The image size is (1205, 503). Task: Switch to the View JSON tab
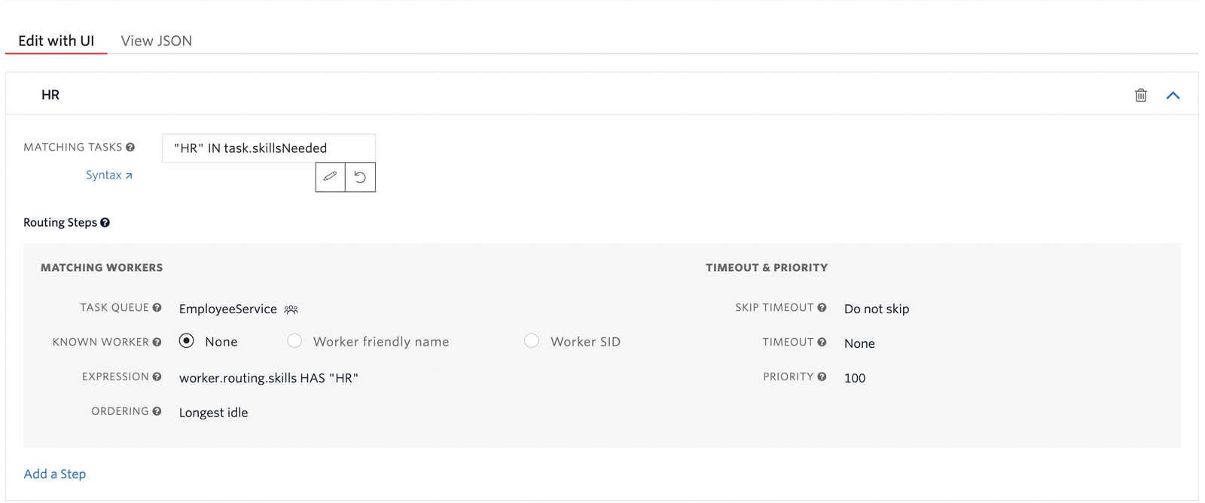click(x=156, y=41)
